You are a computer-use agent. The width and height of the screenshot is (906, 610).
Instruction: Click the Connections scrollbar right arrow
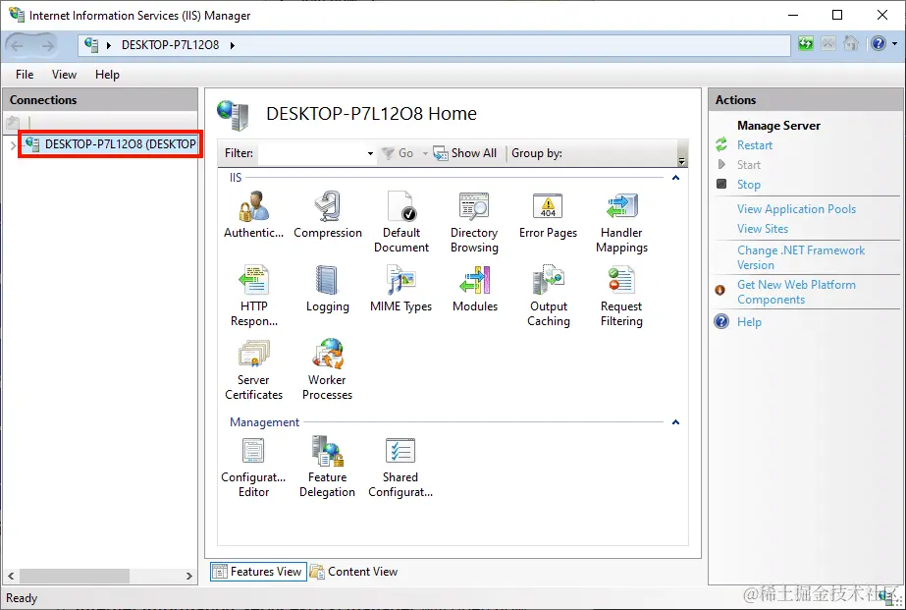(x=188, y=576)
